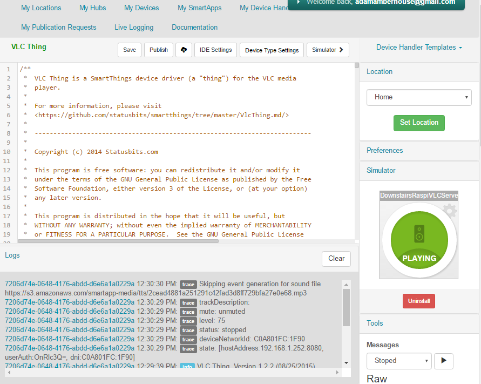The height and width of the screenshot is (384, 481).
Task: Collapse the Simulator panel header
Action: tap(419, 170)
